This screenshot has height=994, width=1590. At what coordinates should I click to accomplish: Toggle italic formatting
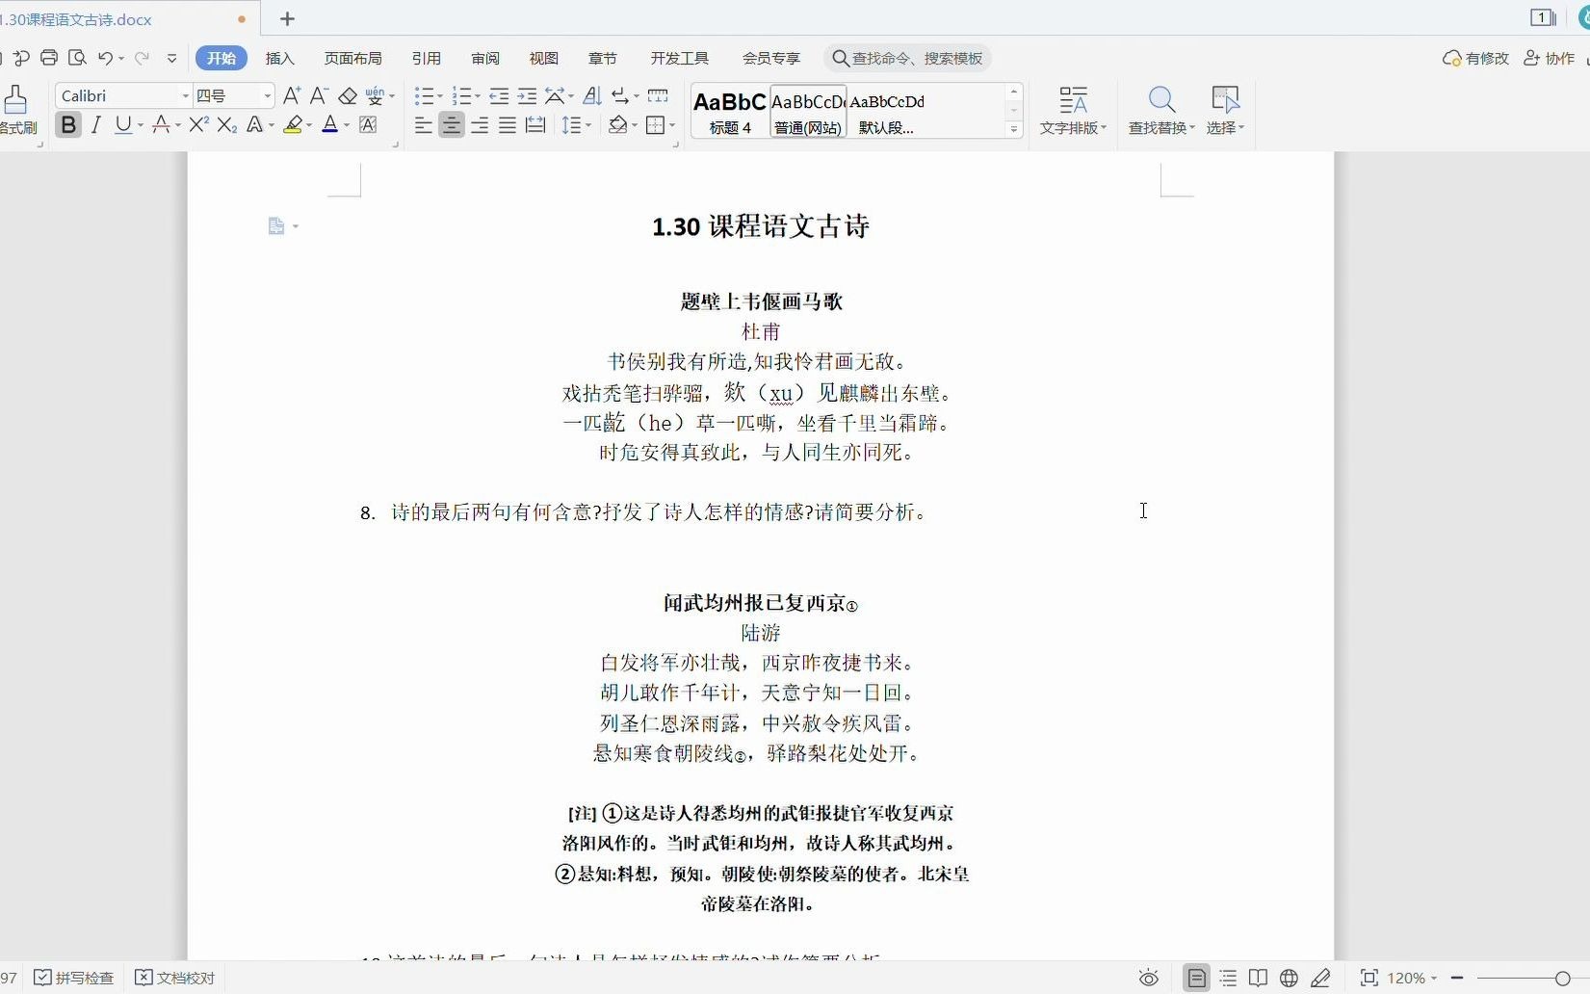pyautogui.click(x=95, y=124)
